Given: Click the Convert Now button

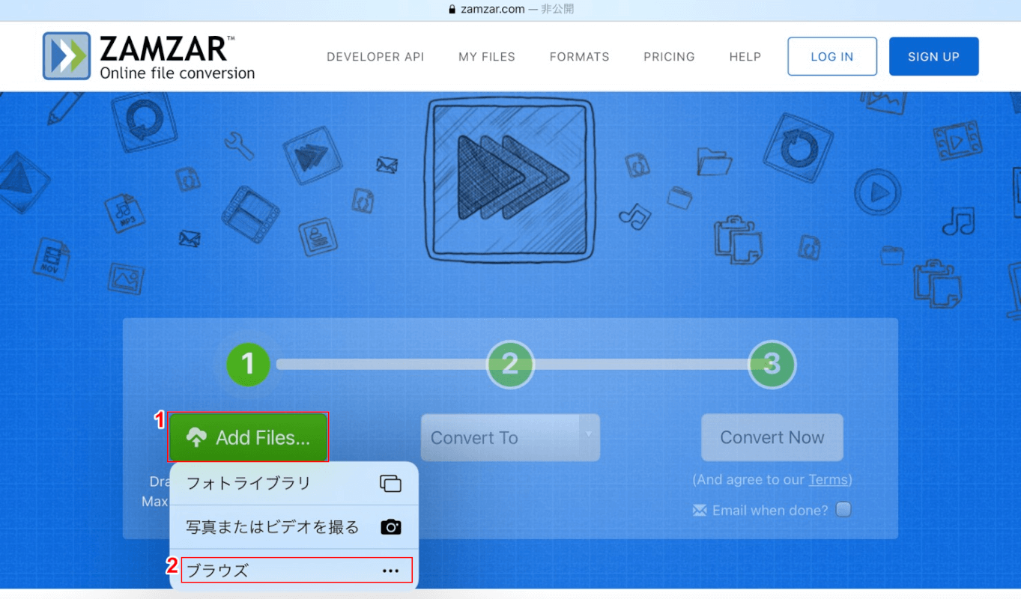Looking at the screenshot, I should click(x=772, y=438).
